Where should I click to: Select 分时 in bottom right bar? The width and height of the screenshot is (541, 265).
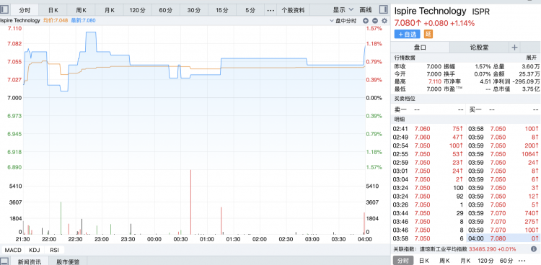[x=403, y=261]
